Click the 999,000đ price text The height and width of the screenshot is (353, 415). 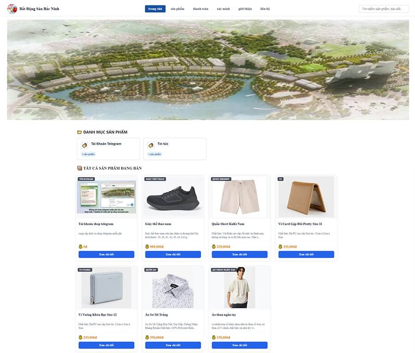point(157,247)
